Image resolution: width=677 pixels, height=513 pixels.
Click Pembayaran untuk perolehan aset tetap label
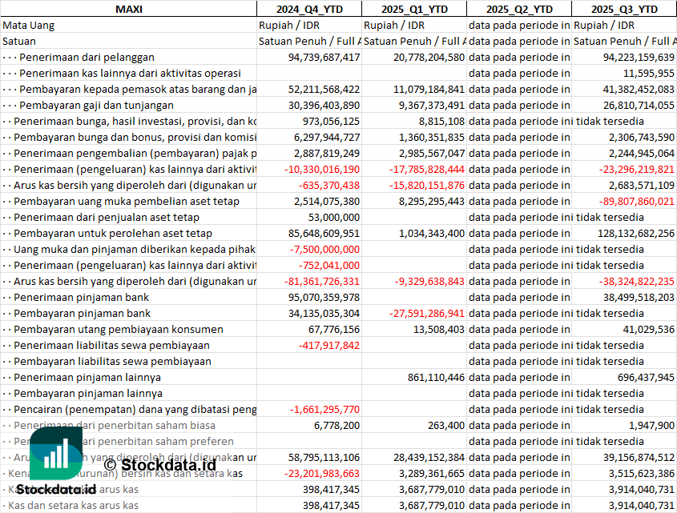(x=113, y=233)
